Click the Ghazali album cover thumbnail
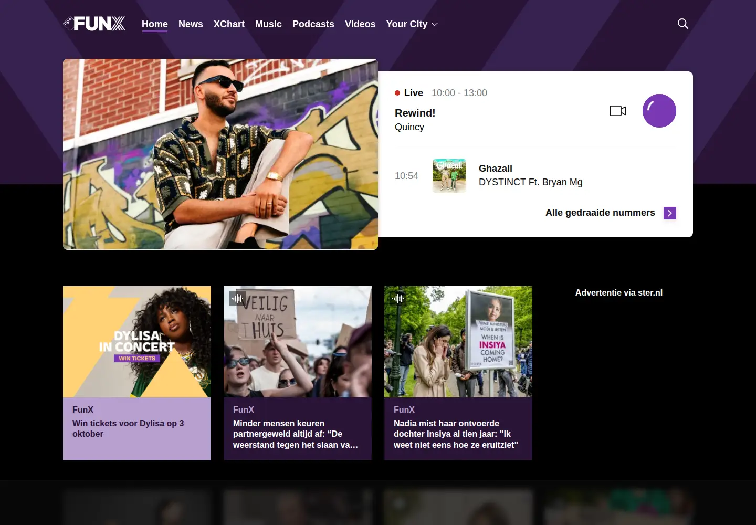756x525 pixels. 449,176
